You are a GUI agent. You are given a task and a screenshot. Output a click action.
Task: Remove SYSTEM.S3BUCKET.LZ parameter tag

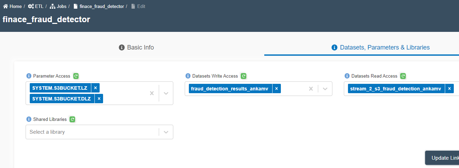point(95,88)
